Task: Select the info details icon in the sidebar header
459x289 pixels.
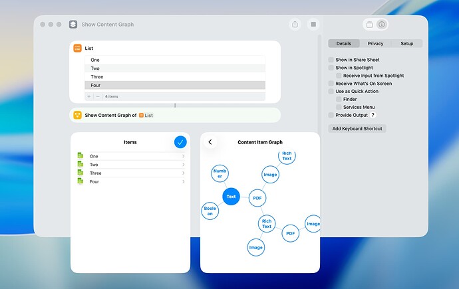Action: click(x=381, y=25)
